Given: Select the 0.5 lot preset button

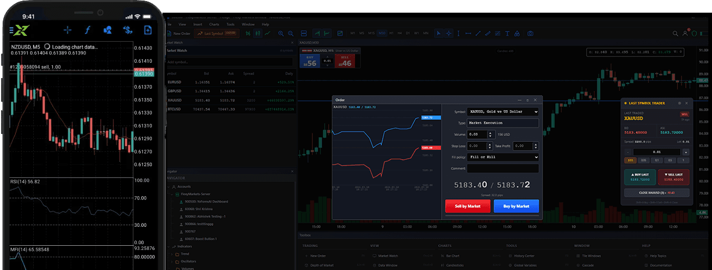Looking at the screenshot, I should [x=670, y=160].
